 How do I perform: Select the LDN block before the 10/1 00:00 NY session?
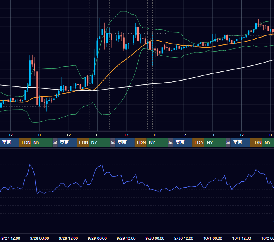click(x=198, y=142)
